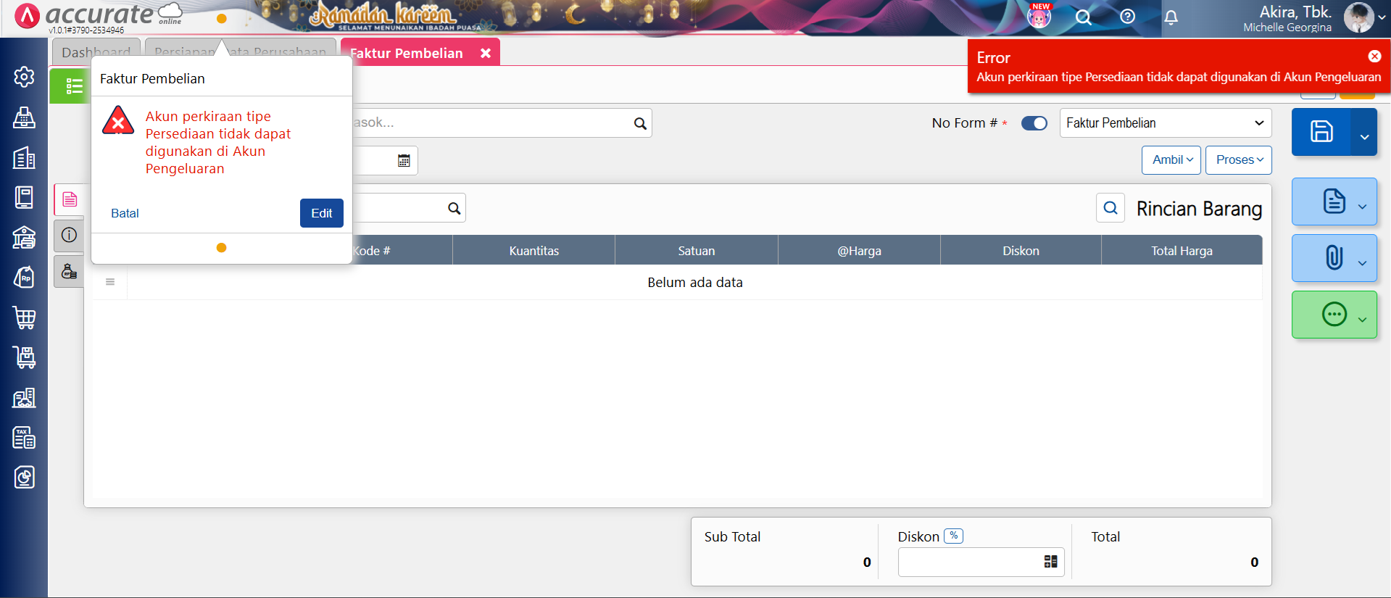
Task: Open the calendar date picker icon
Action: point(404,161)
